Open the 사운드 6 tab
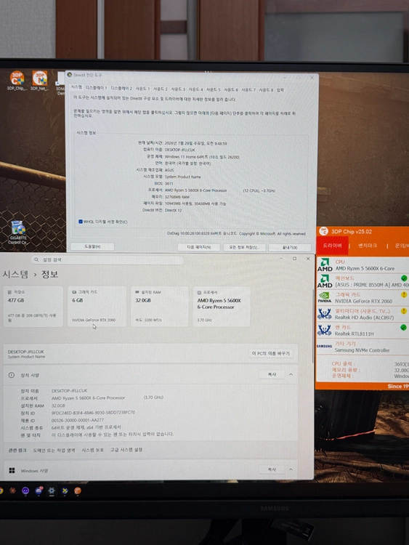This screenshot has width=409, height=545. [231, 89]
